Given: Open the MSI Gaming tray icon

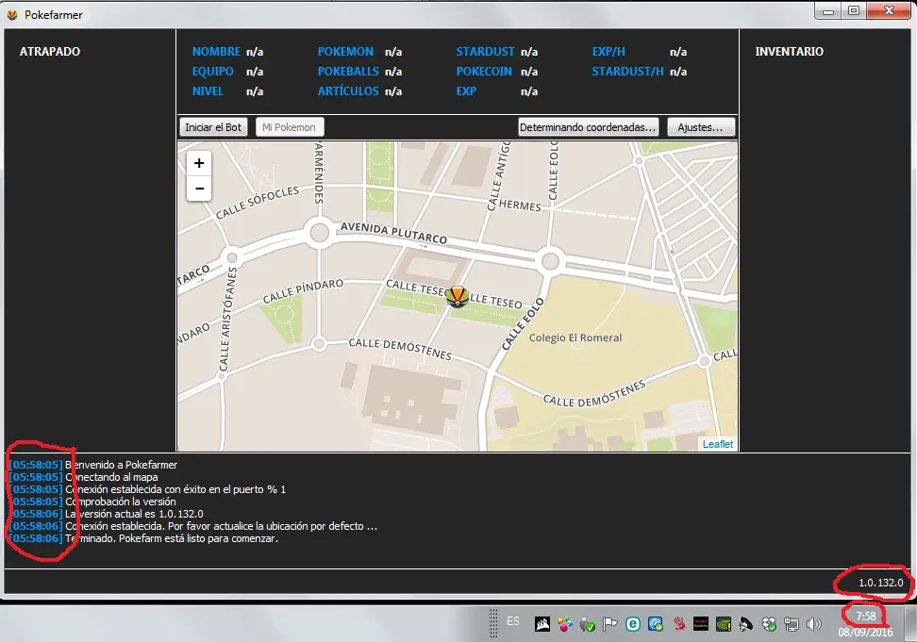Looking at the screenshot, I should tap(701, 624).
